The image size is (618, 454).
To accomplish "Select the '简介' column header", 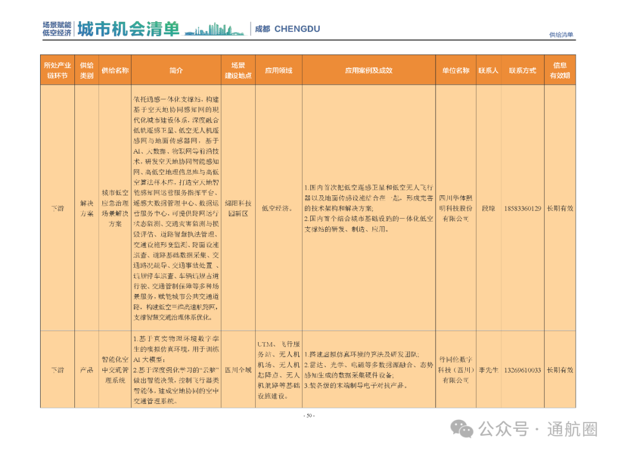I will [x=176, y=70].
